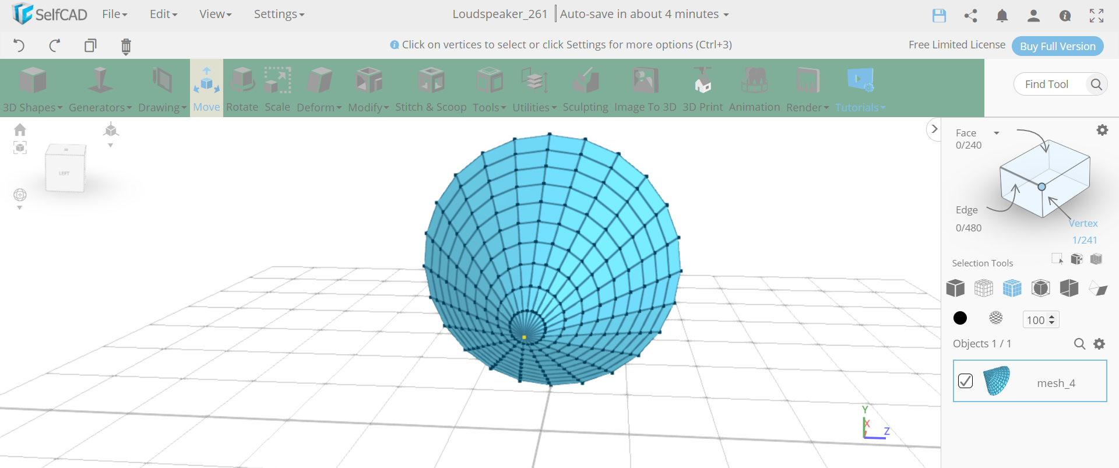Enable the sphere-in-cube display mode
The image size is (1119, 468).
(x=1040, y=288)
